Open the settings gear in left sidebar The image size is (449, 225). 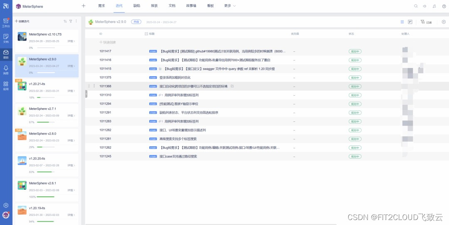pyautogui.click(x=6, y=205)
